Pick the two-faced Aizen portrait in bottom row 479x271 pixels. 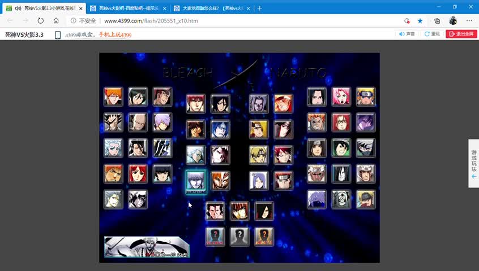(x=215, y=211)
